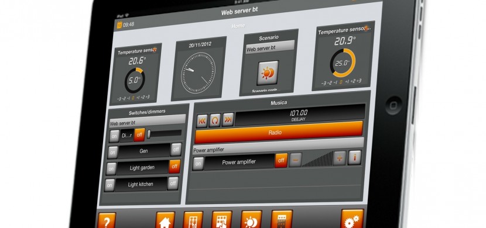Viewport: 486px width, 228px height.
Task: Decrease amplifier volume with minus button
Action: 295,160
